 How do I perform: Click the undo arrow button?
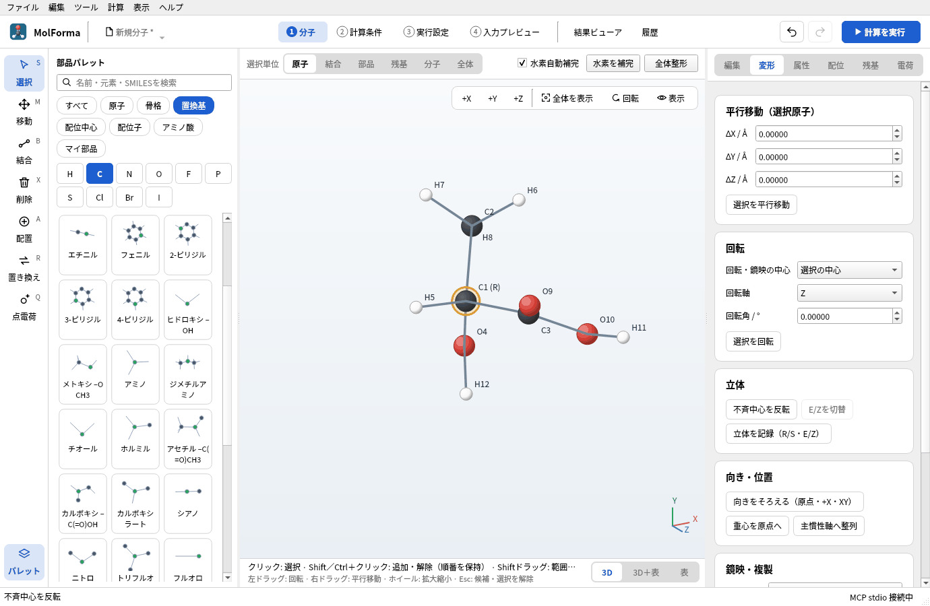[x=792, y=32]
